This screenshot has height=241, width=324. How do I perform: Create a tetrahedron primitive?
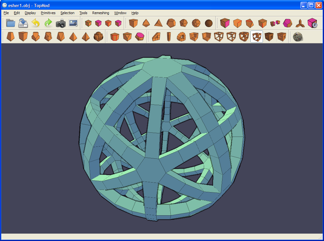pos(158,23)
